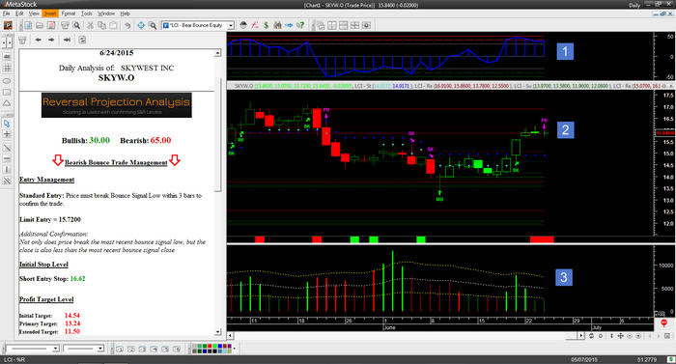Open the first line style dropdown

click(x=32, y=348)
